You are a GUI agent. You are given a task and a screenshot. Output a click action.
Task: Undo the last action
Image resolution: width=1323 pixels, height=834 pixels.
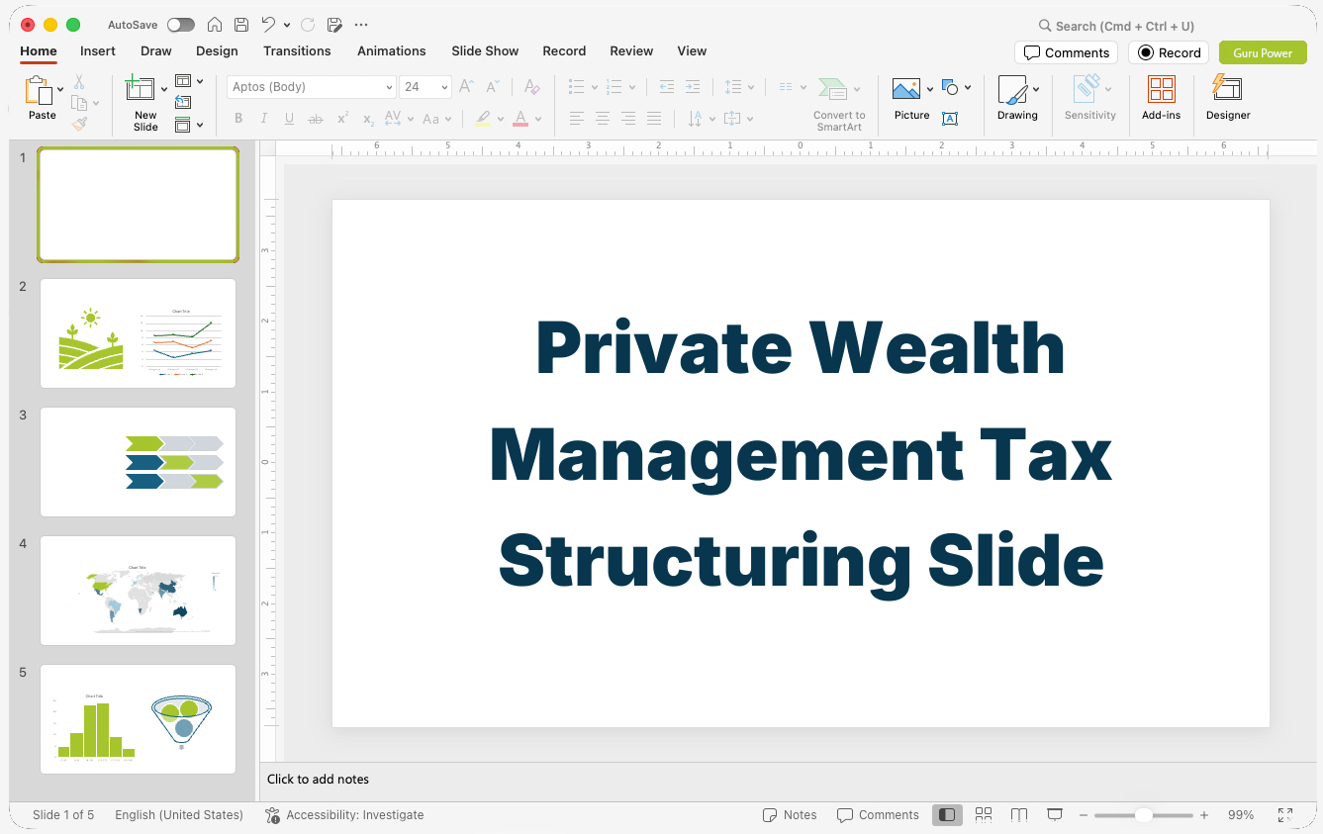coord(268,25)
